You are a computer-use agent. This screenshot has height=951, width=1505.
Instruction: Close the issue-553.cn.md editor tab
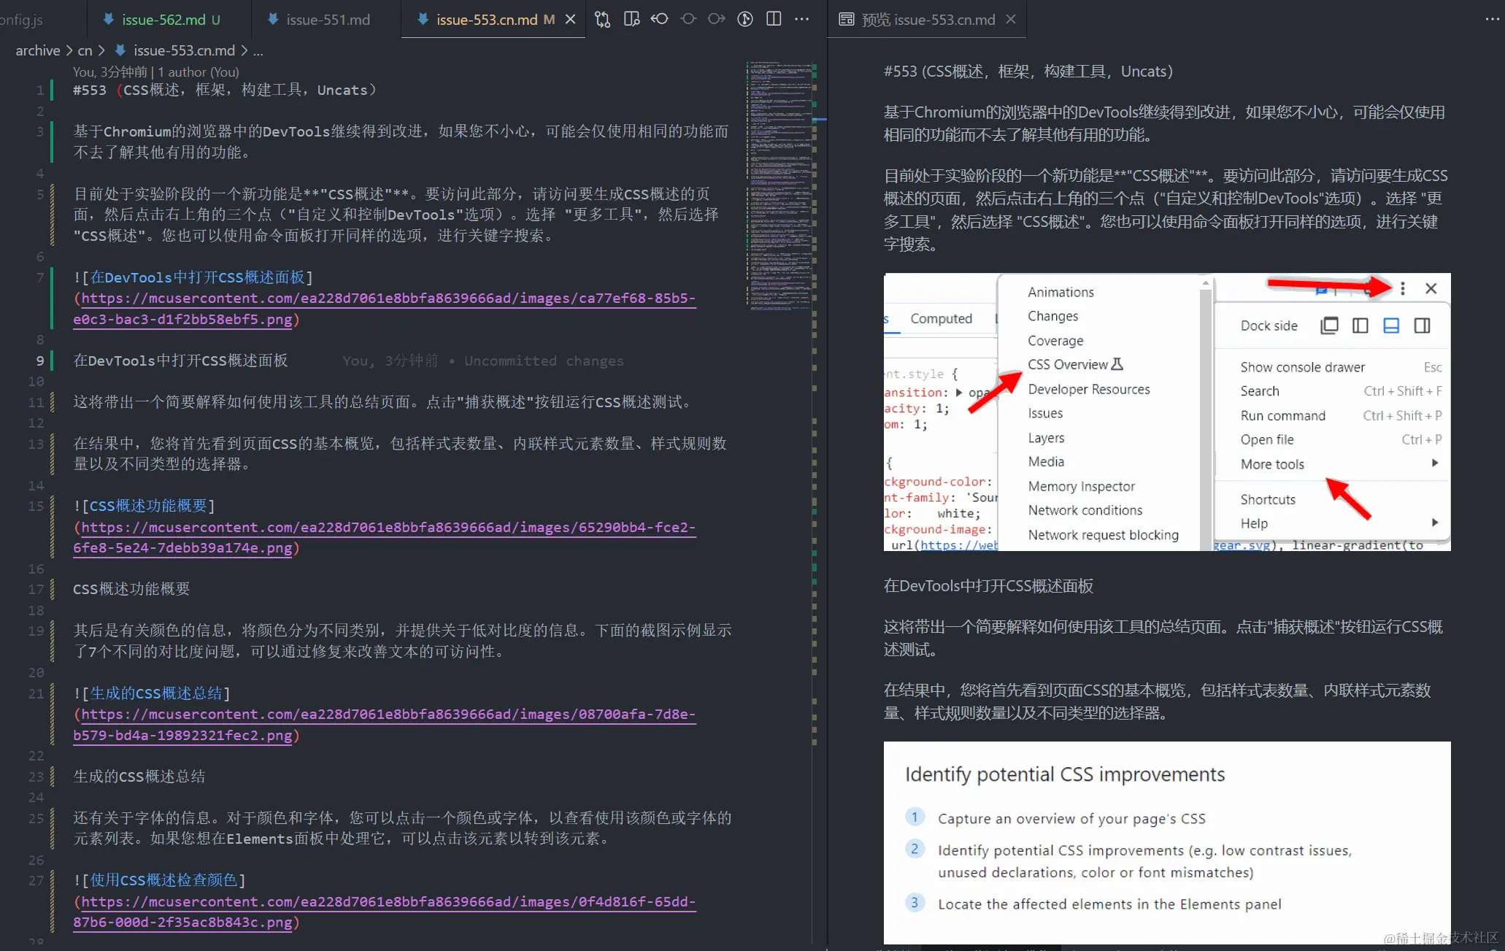(571, 20)
